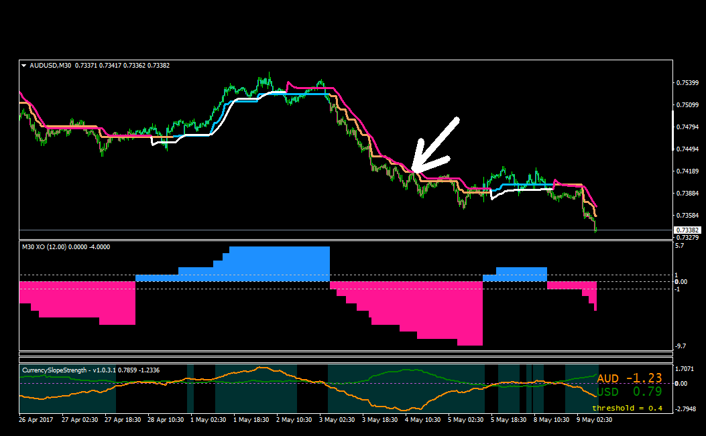Click the 1.7071 slope strength scale label
The image size is (706, 436).
pyautogui.click(x=685, y=368)
